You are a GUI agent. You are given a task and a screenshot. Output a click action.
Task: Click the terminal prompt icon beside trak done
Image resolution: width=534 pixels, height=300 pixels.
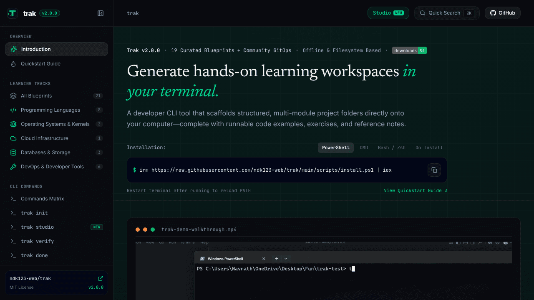point(13,255)
